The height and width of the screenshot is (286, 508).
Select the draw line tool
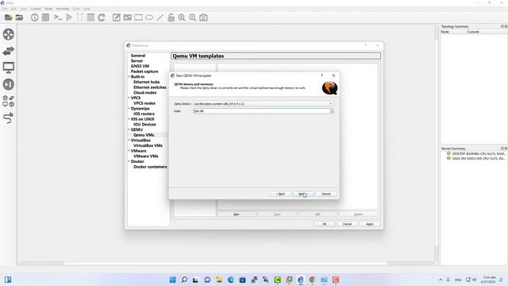[160, 17]
